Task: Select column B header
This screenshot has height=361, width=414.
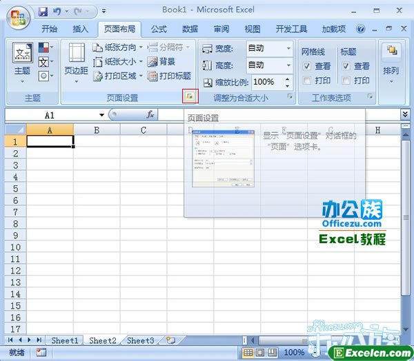Action: coord(97,130)
